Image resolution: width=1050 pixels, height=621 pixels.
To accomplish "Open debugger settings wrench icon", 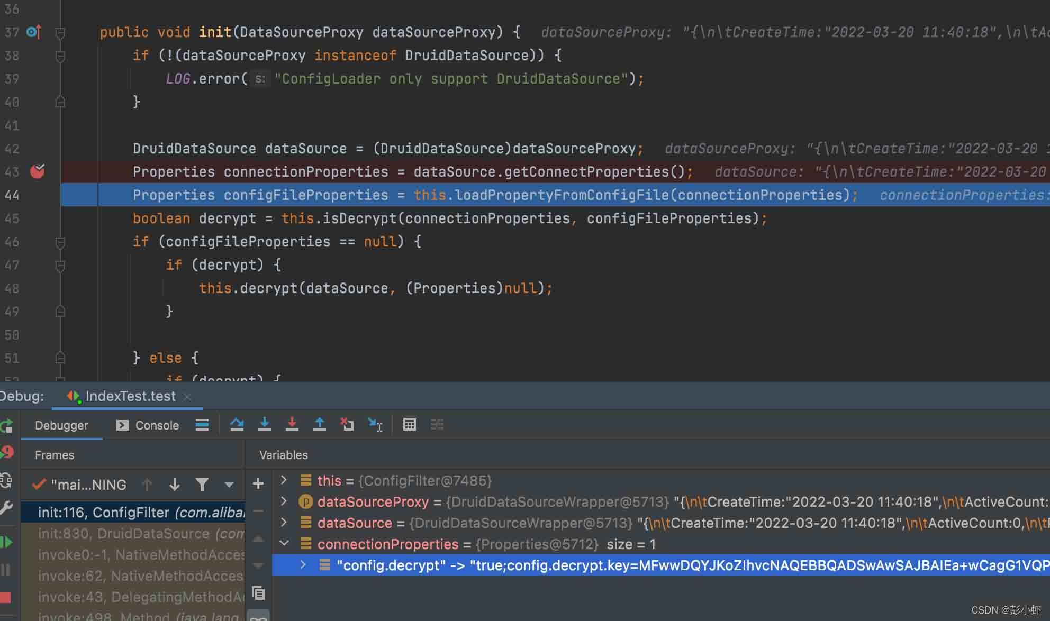I will tap(6, 508).
